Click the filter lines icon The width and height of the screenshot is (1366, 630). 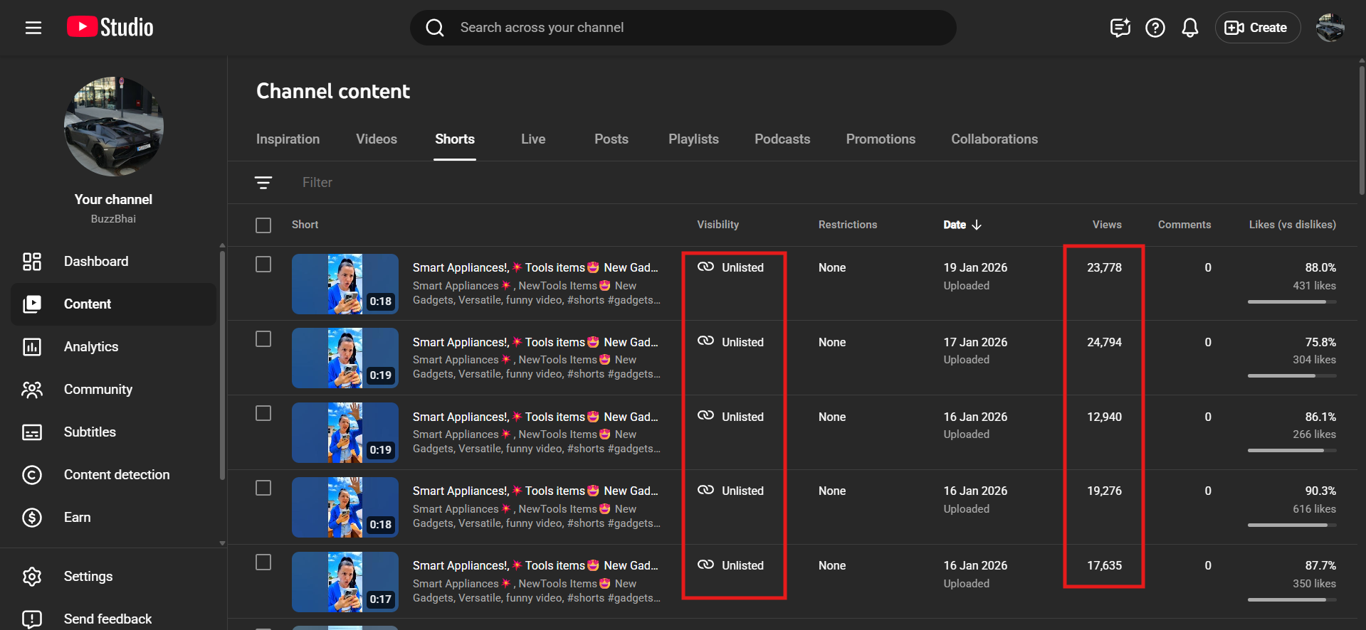pos(263,183)
